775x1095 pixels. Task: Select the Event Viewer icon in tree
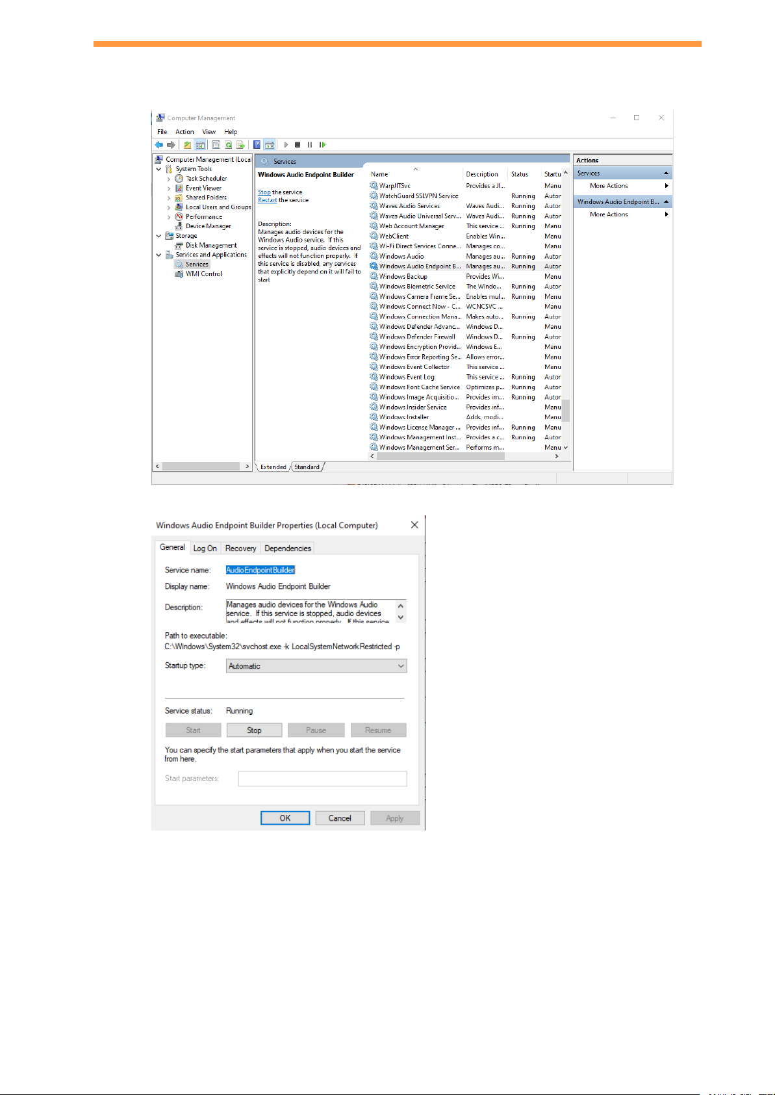[179, 188]
